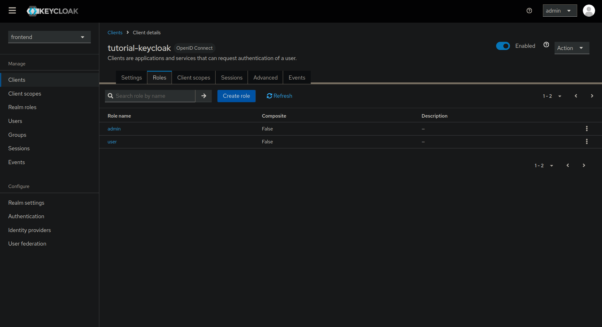Click the Description column header
The height and width of the screenshot is (327, 602).
(435, 116)
